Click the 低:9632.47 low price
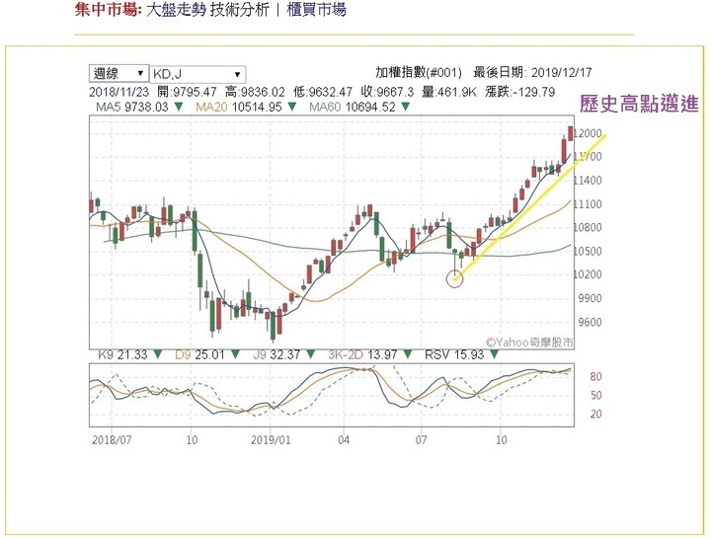This screenshot has height=538, width=711. (323, 92)
